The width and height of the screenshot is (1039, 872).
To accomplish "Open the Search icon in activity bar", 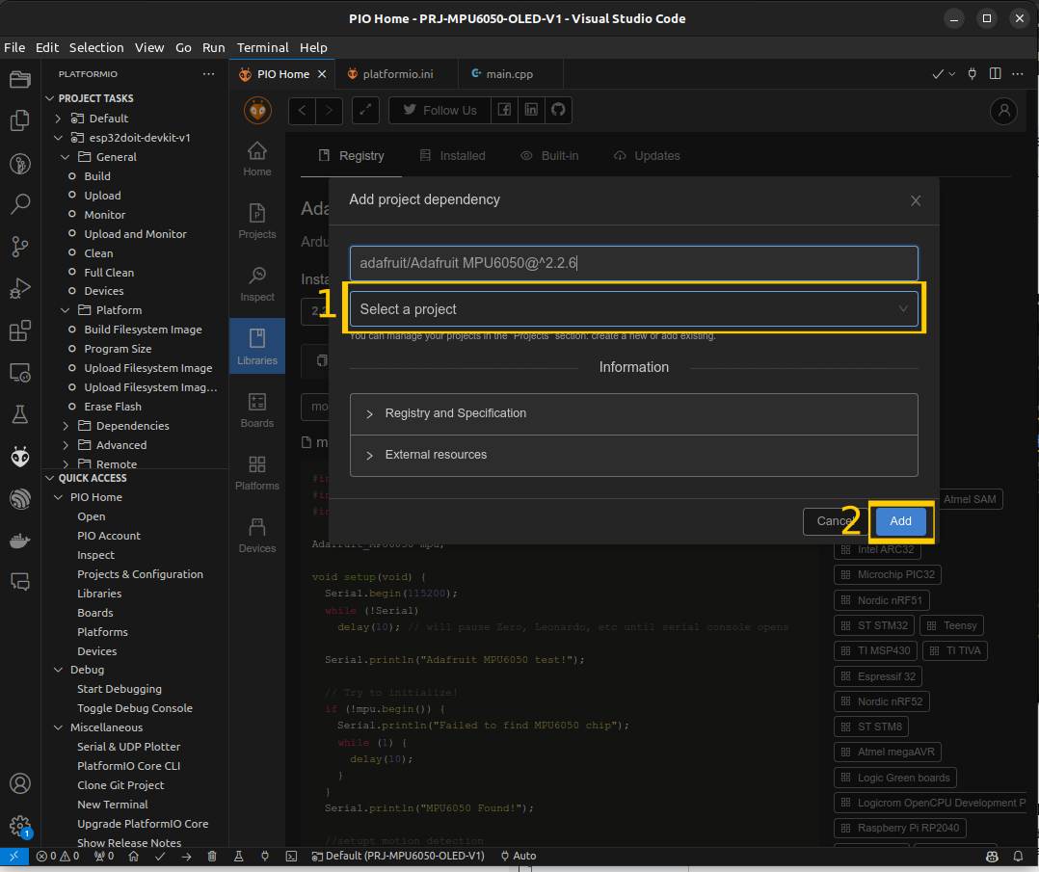I will (x=20, y=204).
